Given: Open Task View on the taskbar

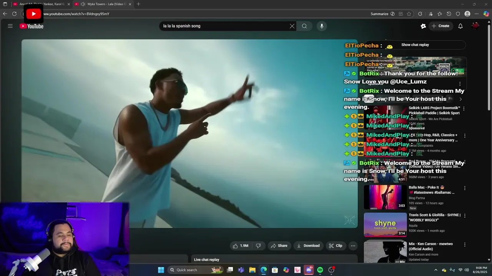Looking at the screenshot, I should point(230,270).
